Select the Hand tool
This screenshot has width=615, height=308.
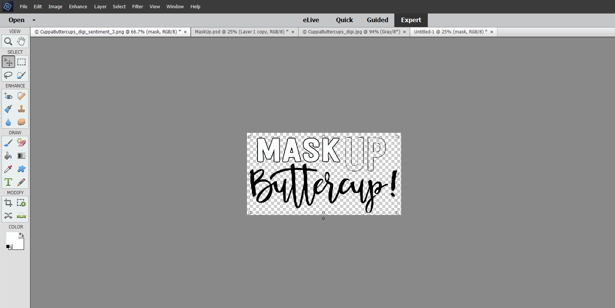[21, 41]
